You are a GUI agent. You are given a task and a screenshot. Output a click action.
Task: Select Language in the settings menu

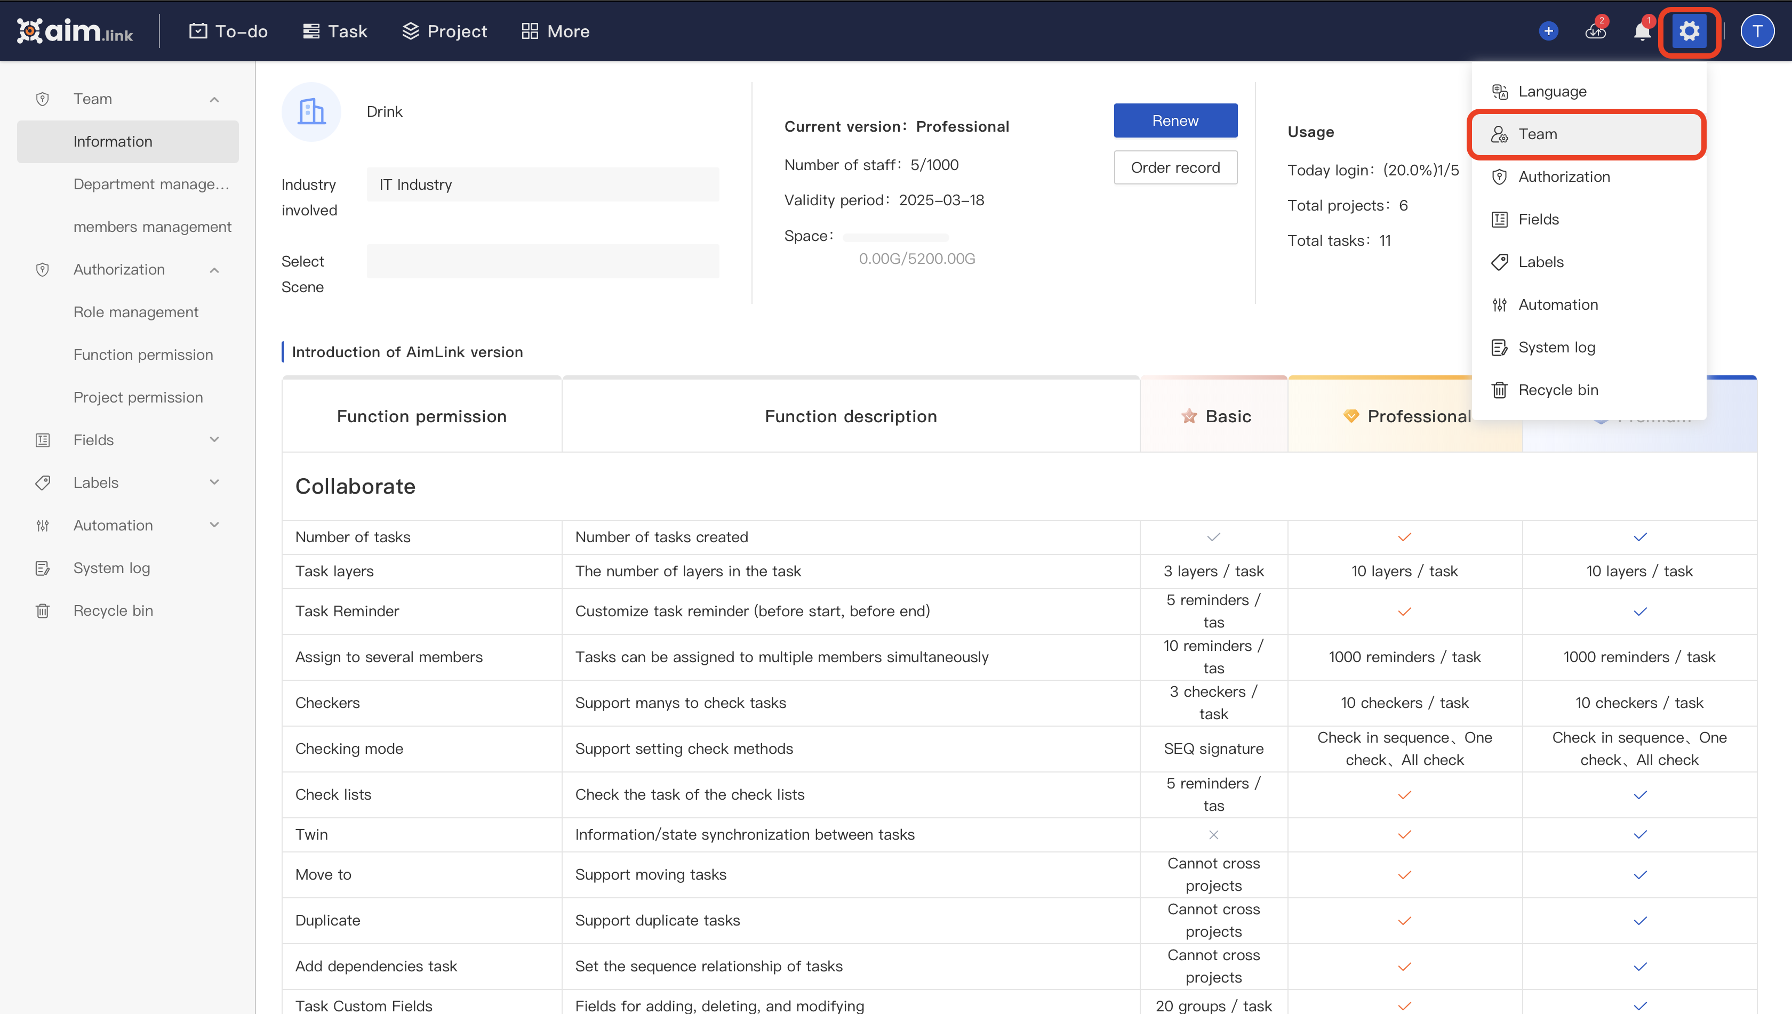tap(1551, 91)
